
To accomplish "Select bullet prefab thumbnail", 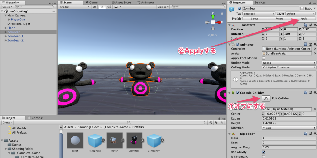I will pyautogui.click(x=75, y=140).
